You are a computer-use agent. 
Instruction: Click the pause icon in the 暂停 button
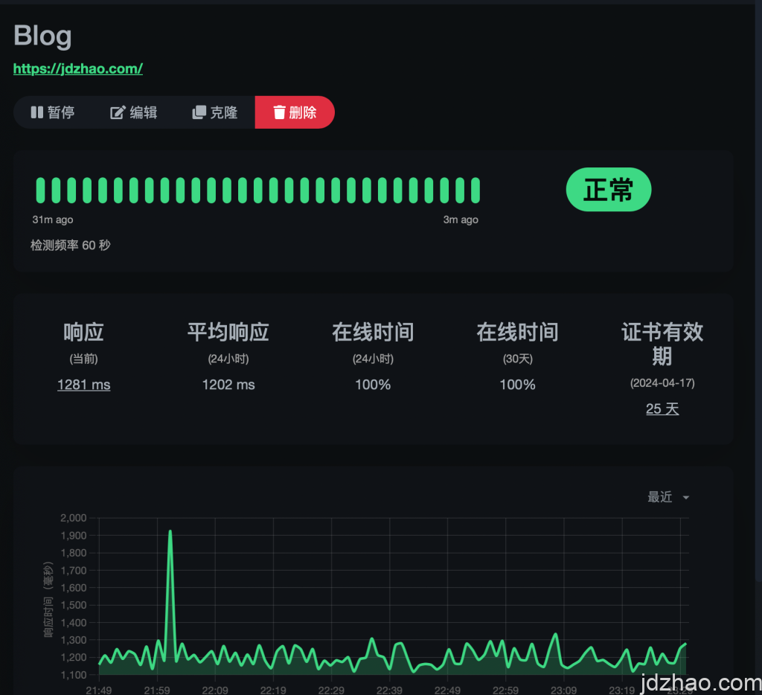pos(36,112)
